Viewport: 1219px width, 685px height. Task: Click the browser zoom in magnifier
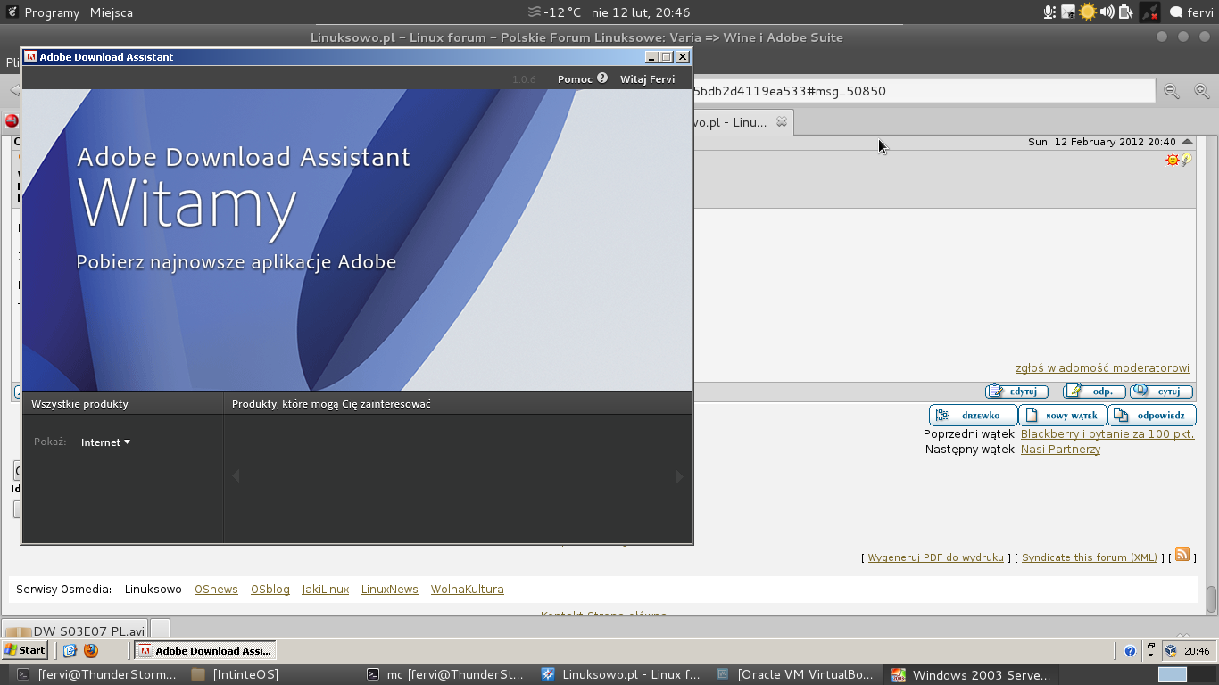tap(1201, 91)
